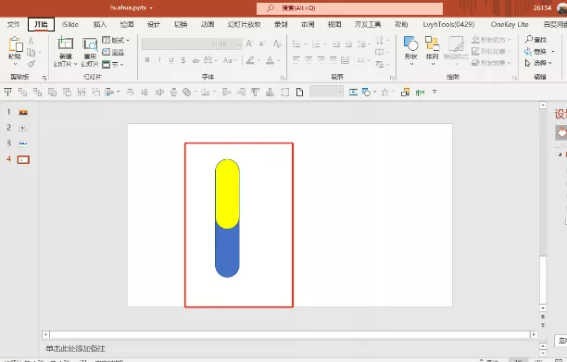
Task: Click the Decrease Indent icon
Action: click(x=336, y=44)
